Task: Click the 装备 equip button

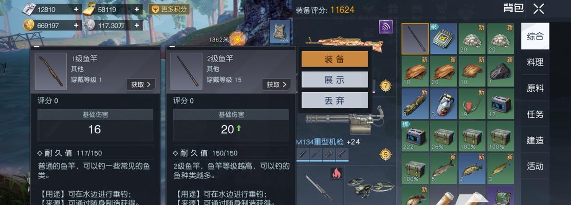Action: click(x=334, y=59)
